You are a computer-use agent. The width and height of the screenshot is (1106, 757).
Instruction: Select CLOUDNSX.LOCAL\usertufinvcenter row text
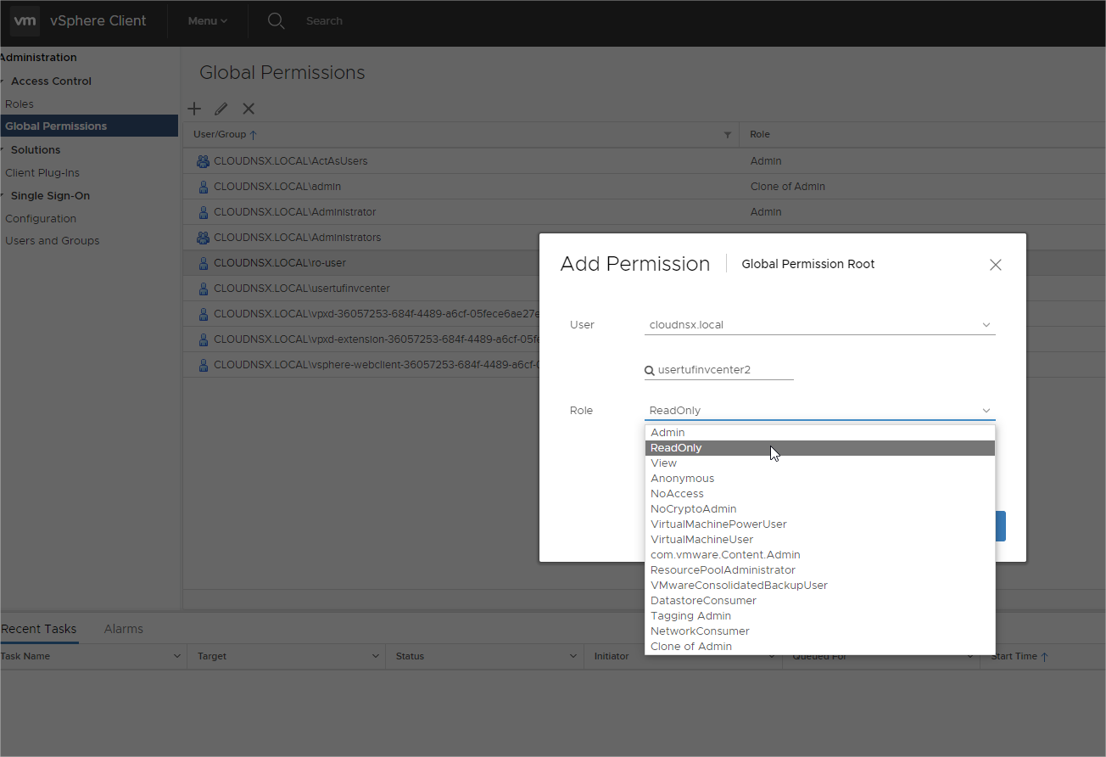click(302, 289)
